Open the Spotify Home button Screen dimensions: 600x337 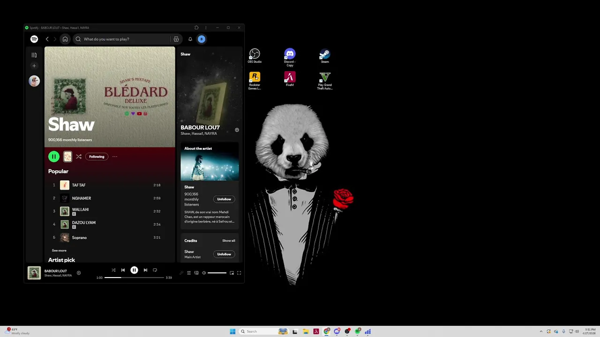[x=65, y=39]
